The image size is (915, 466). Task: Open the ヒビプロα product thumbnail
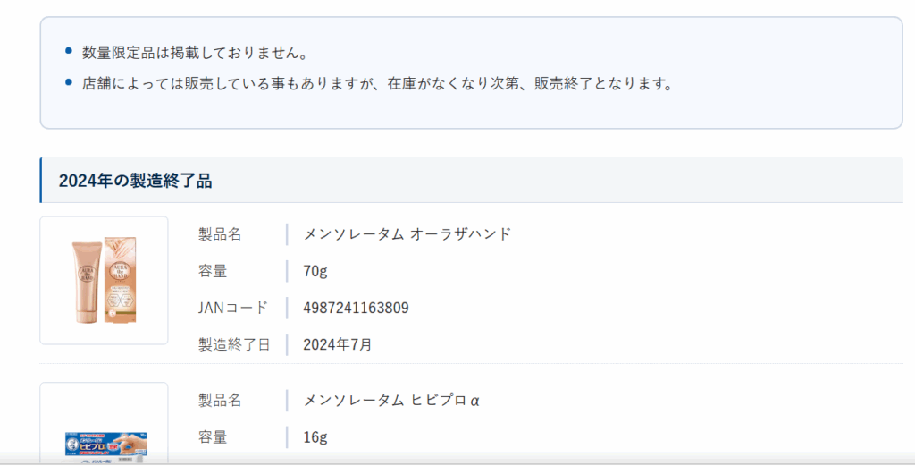104,424
